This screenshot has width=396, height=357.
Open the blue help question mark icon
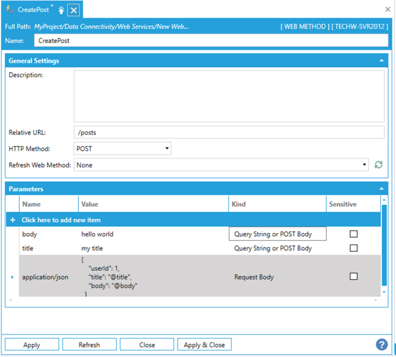[381, 345]
